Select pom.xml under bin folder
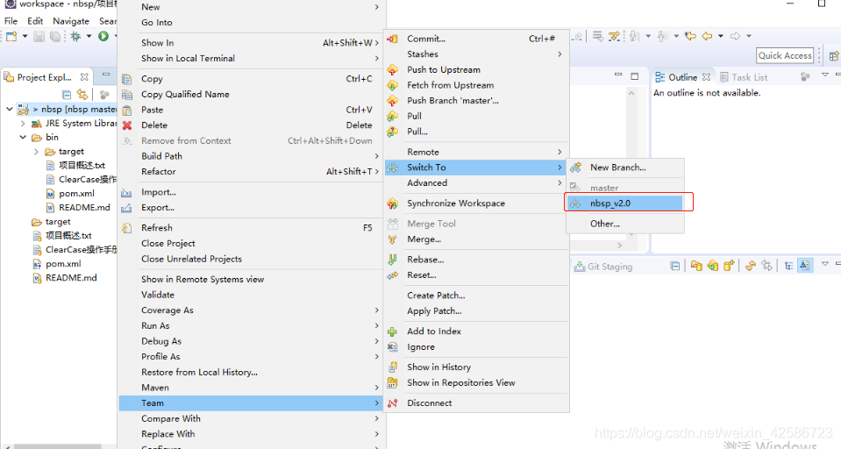The width and height of the screenshot is (841, 449). (76, 194)
